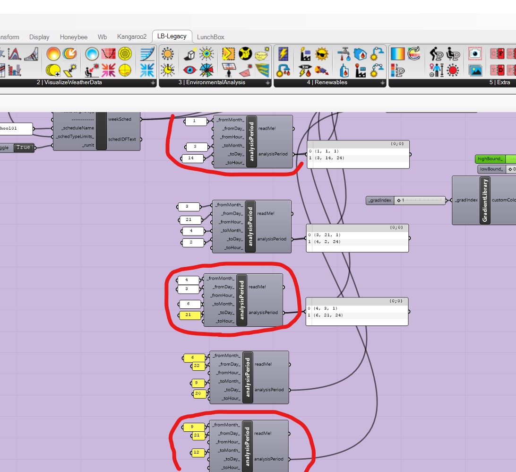
Task: Click the LB-Legacy tab
Action: click(x=172, y=36)
